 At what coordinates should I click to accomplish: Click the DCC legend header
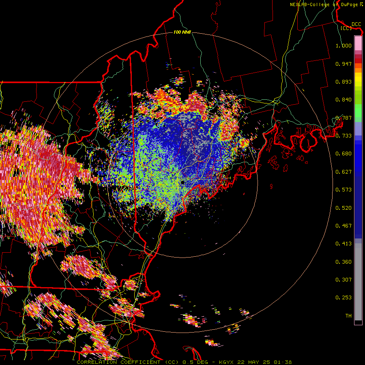click(x=356, y=24)
